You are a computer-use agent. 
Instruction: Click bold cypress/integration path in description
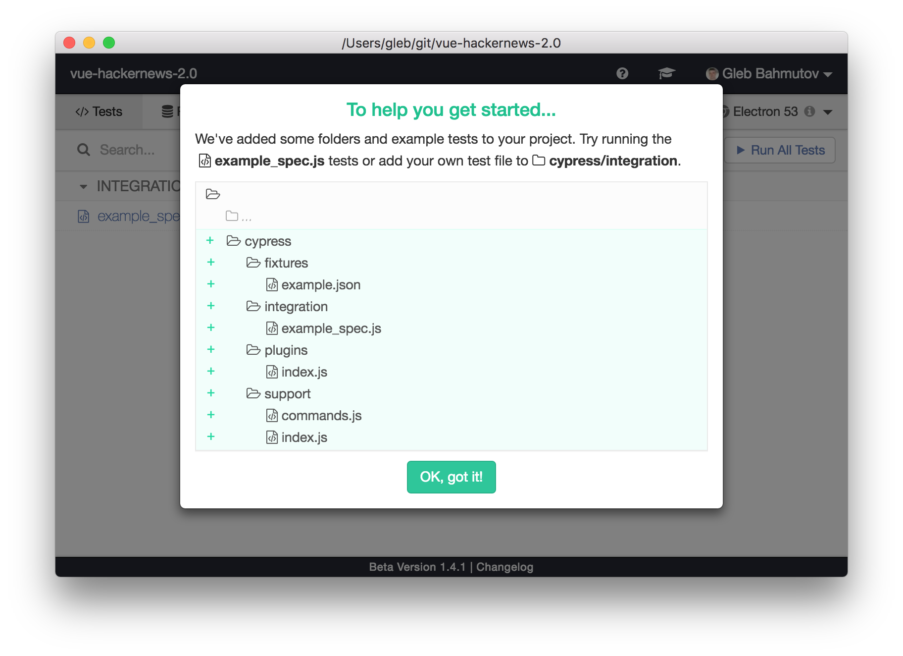point(613,161)
